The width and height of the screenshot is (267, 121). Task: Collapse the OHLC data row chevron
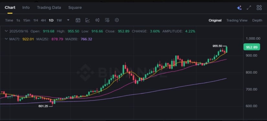[x=6, y=31]
